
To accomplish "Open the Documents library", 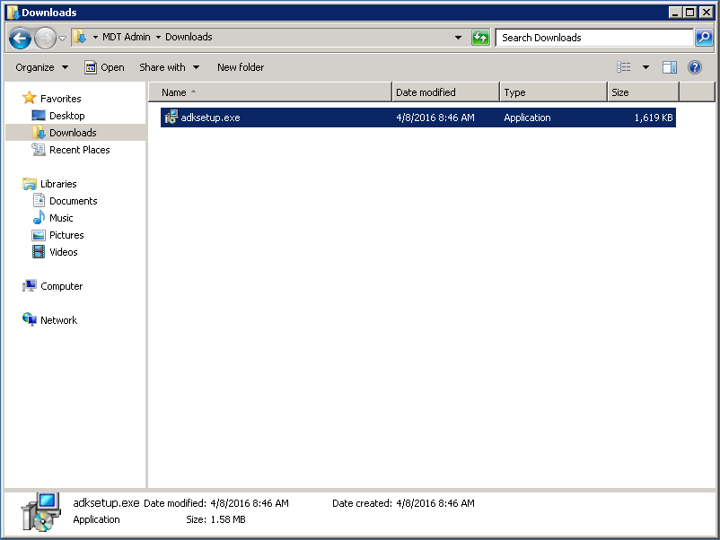I will (x=73, y=201).
